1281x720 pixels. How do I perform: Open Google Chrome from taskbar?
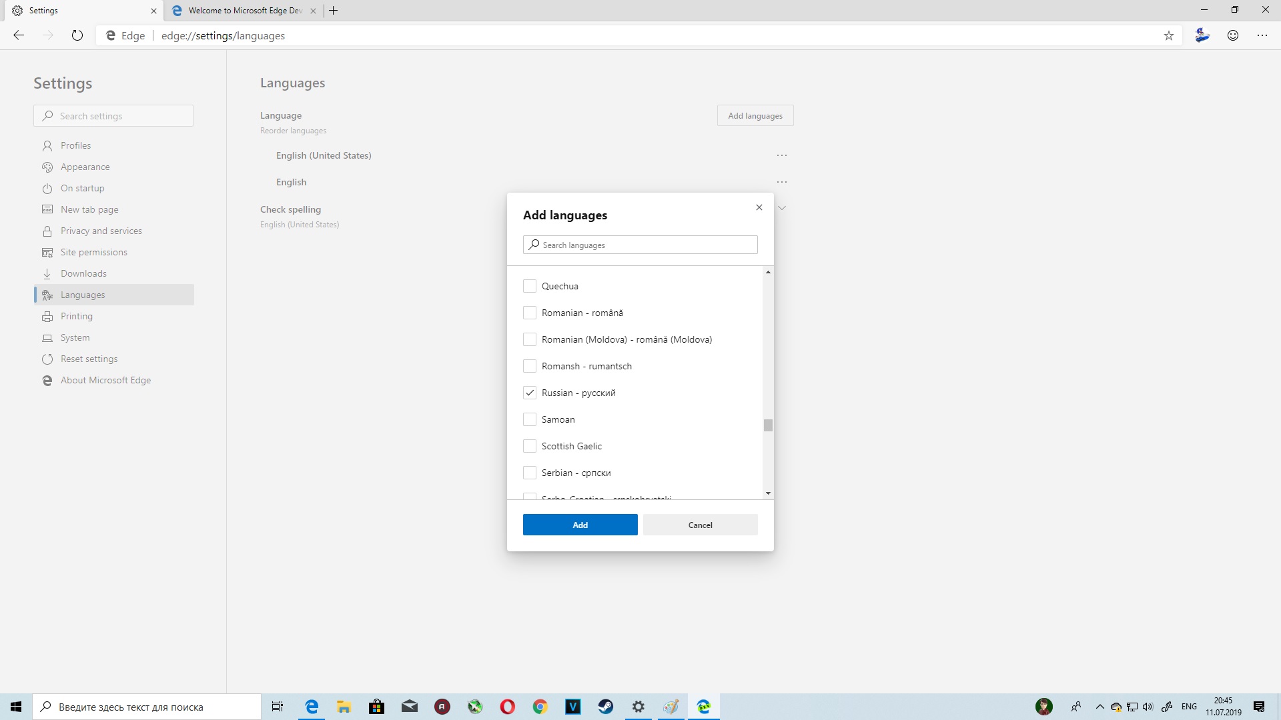(x=540, y=707)
